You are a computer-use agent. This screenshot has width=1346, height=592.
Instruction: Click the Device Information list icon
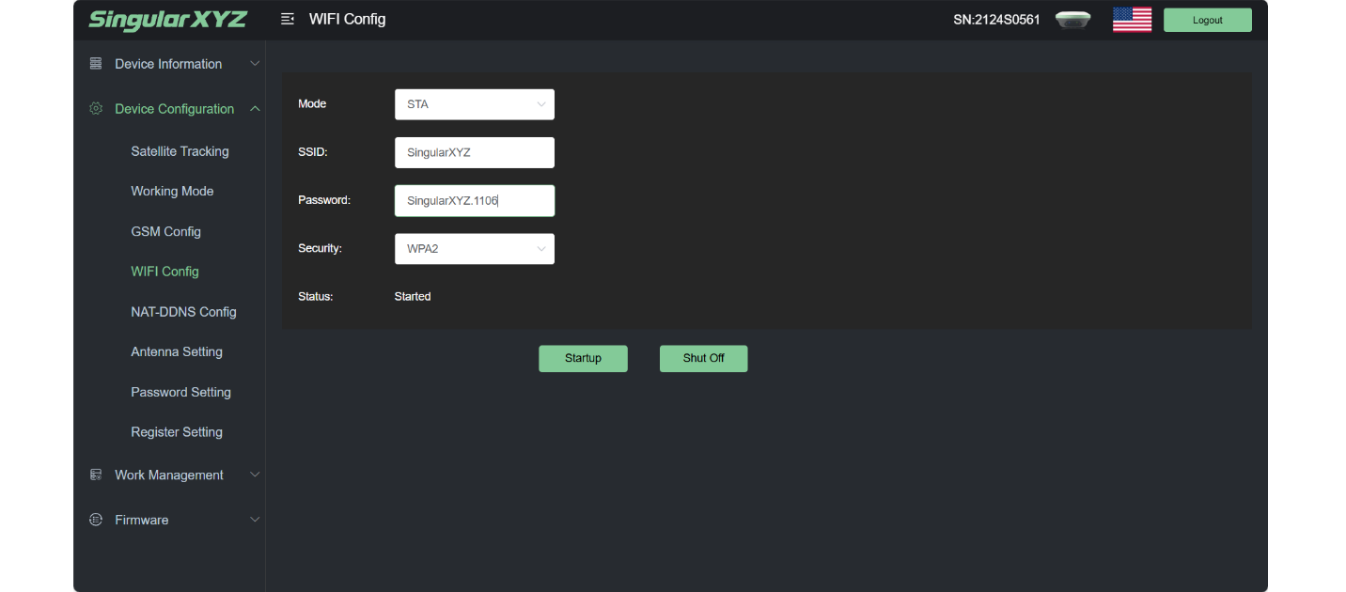tap(96, 64)
